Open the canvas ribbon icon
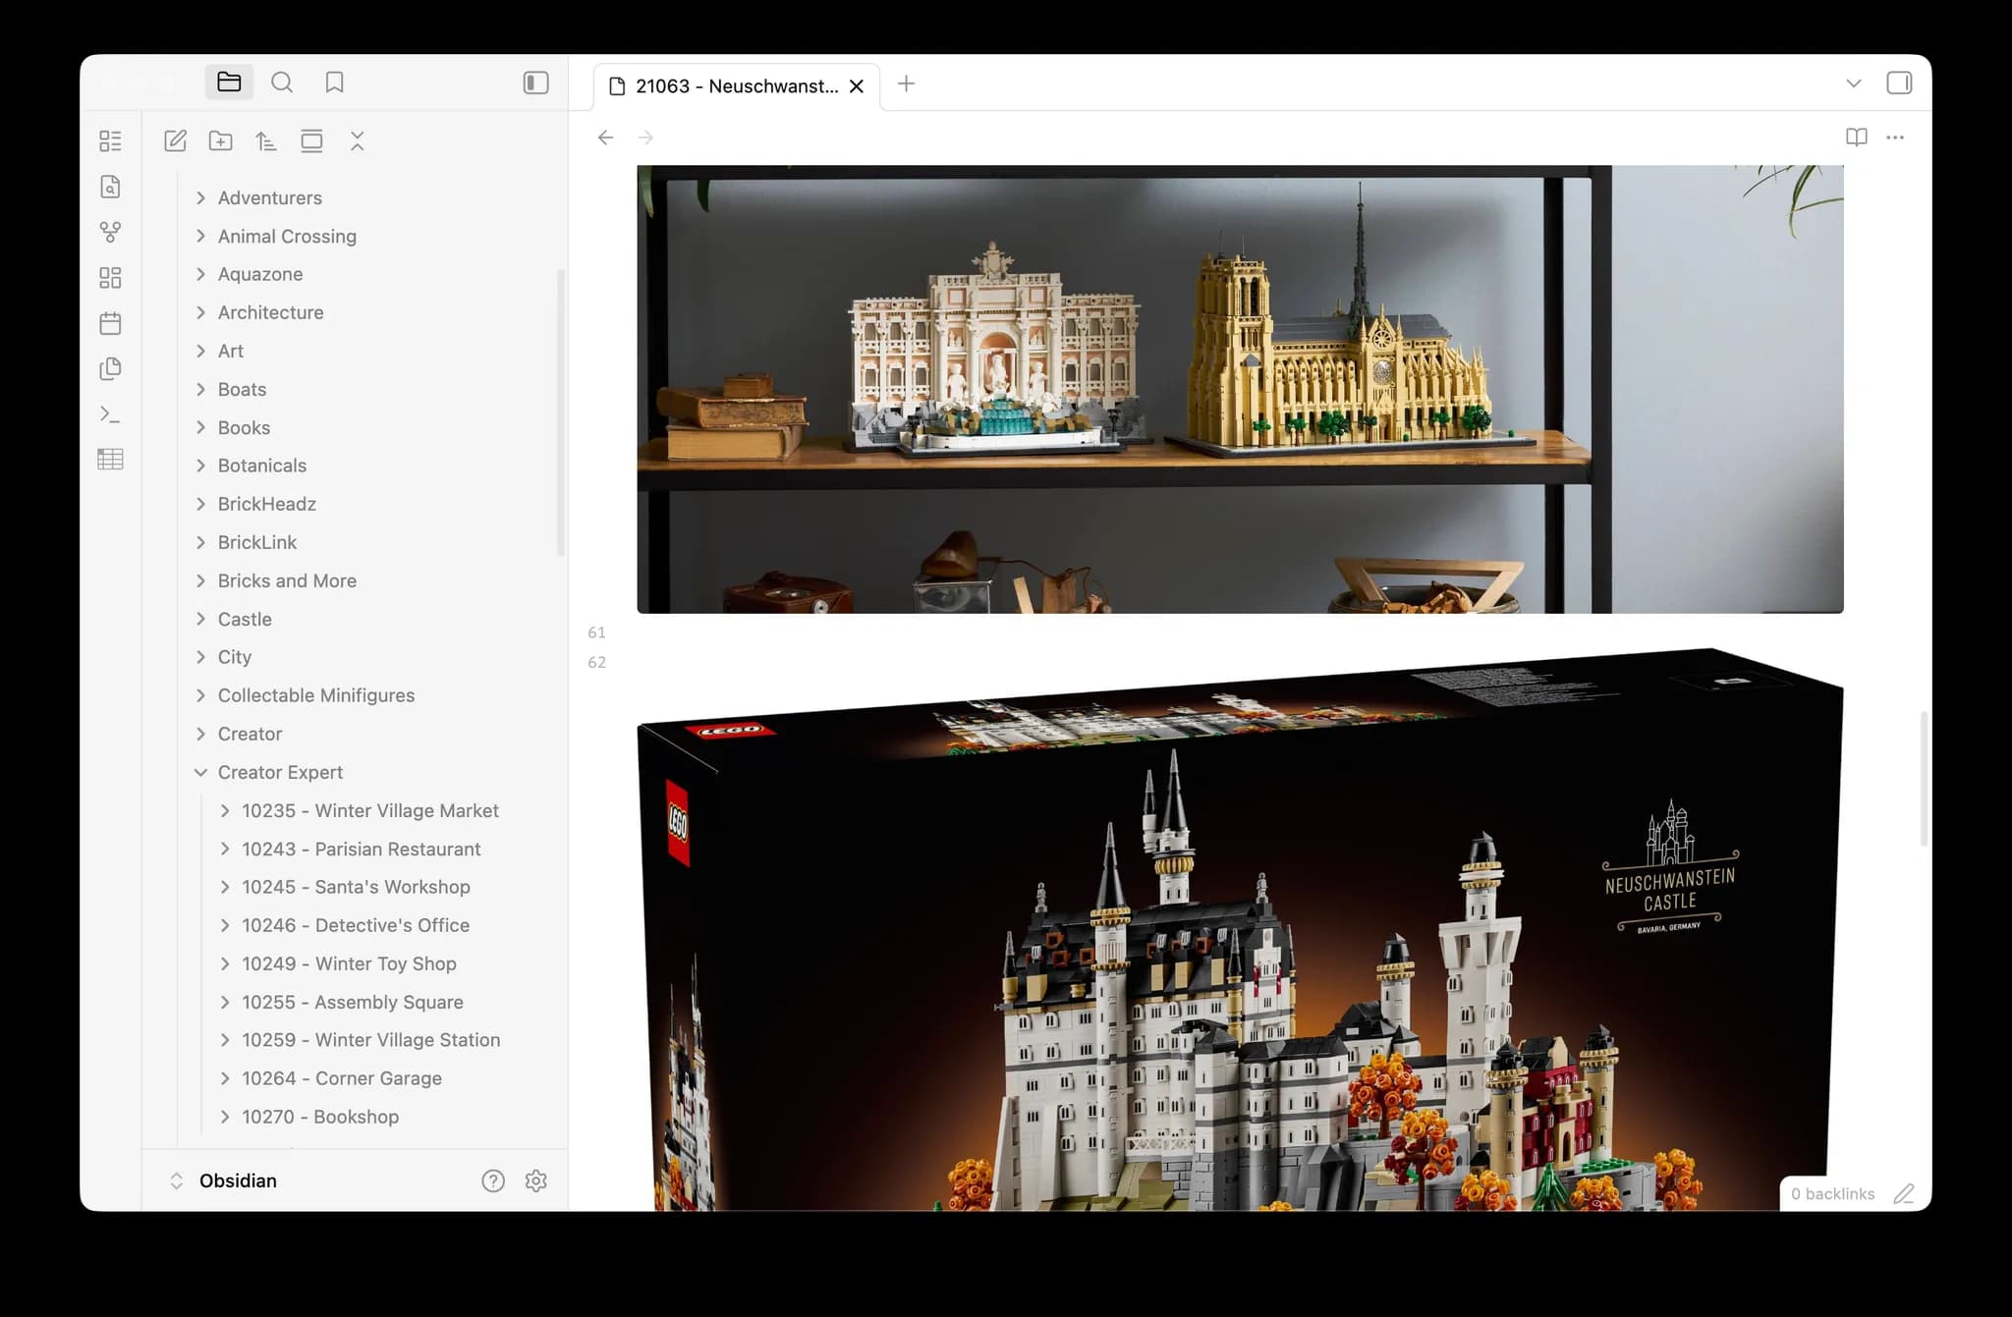Screen dimensions: 2012x1317 (111, 278)
